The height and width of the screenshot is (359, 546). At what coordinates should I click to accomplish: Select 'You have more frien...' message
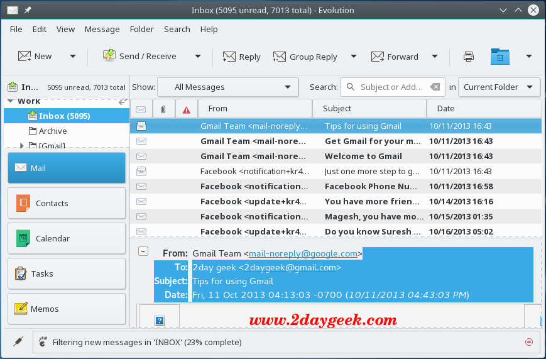336,201
